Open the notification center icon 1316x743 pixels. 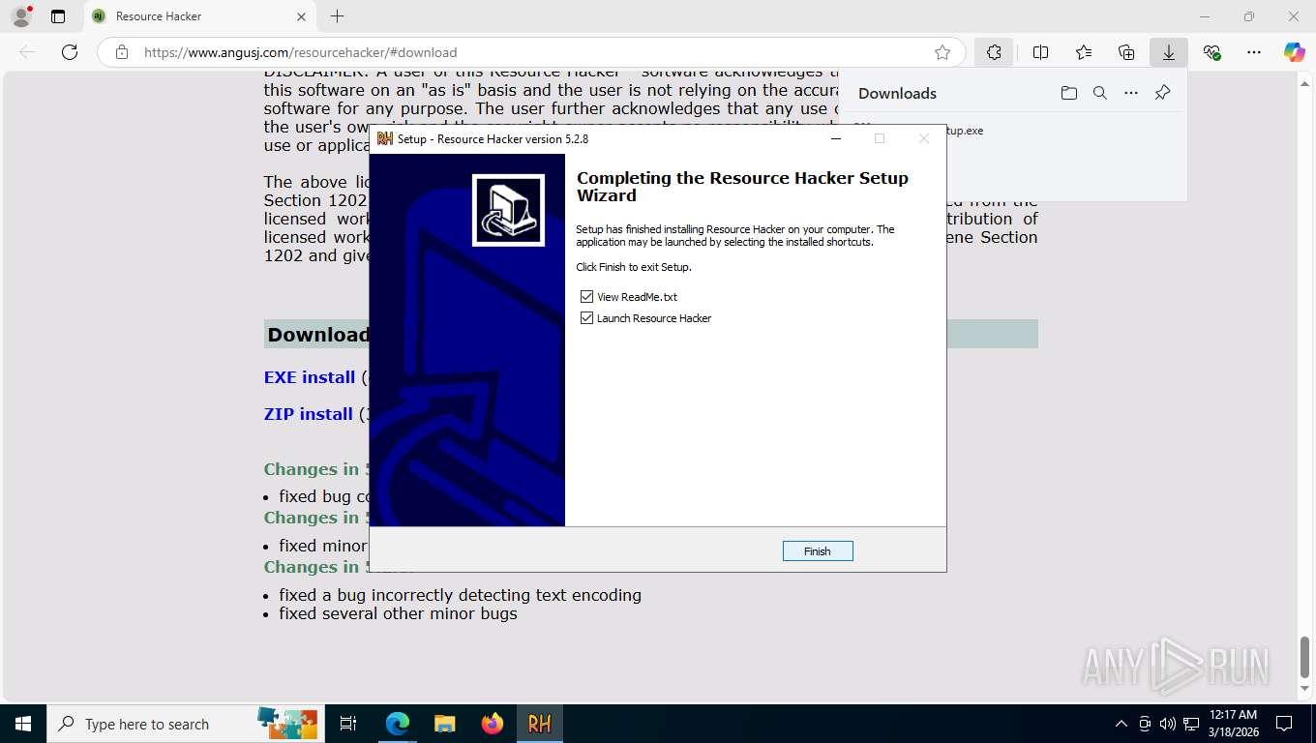pos(1284,724)
